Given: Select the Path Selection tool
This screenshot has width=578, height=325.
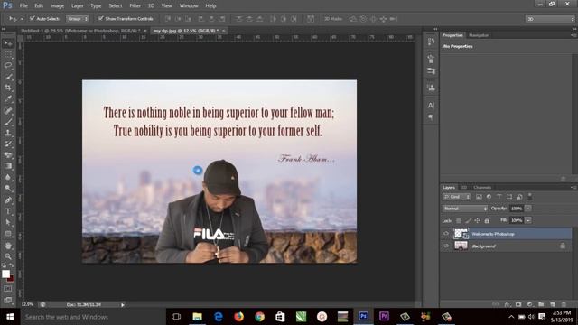Looking at the screenshot, I should tap(8, 223).
